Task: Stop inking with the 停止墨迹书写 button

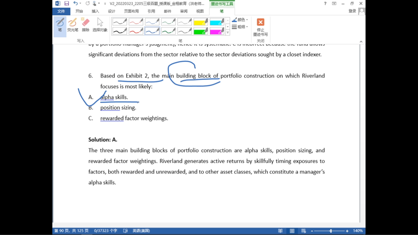Action: (260, 27)
